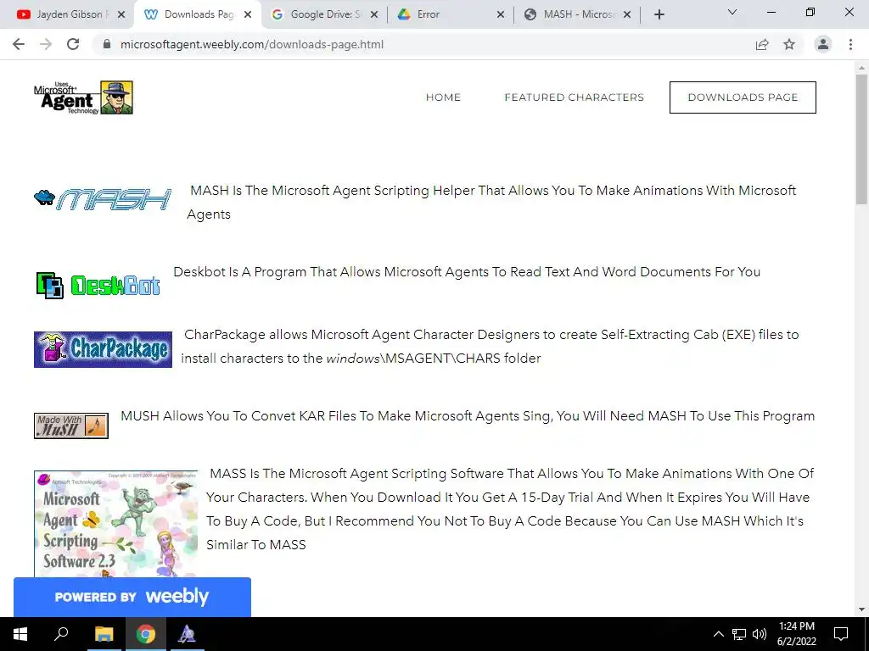Click the page vertical scrollbar thumb
This screenshot has height=651, width=869.
[861, 140]
